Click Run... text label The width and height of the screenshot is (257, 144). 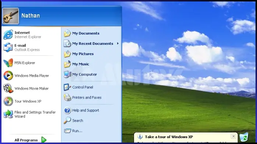pos(77,131)
